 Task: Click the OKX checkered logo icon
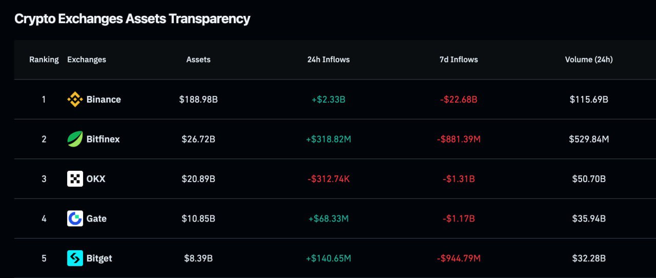(x=75, y=178)
